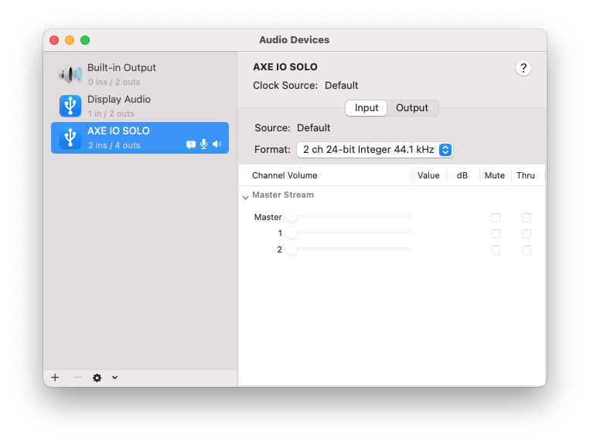Viewport: 590px width, 444px height.
Task: Toggle Thru checkbox for channel 1
Action: tap(527, 234)
